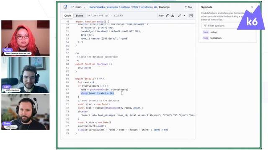Viewport: 268px width, 150px height.
Task: Open the benchmarks breadcrumb link
Action: click(97, 7)
